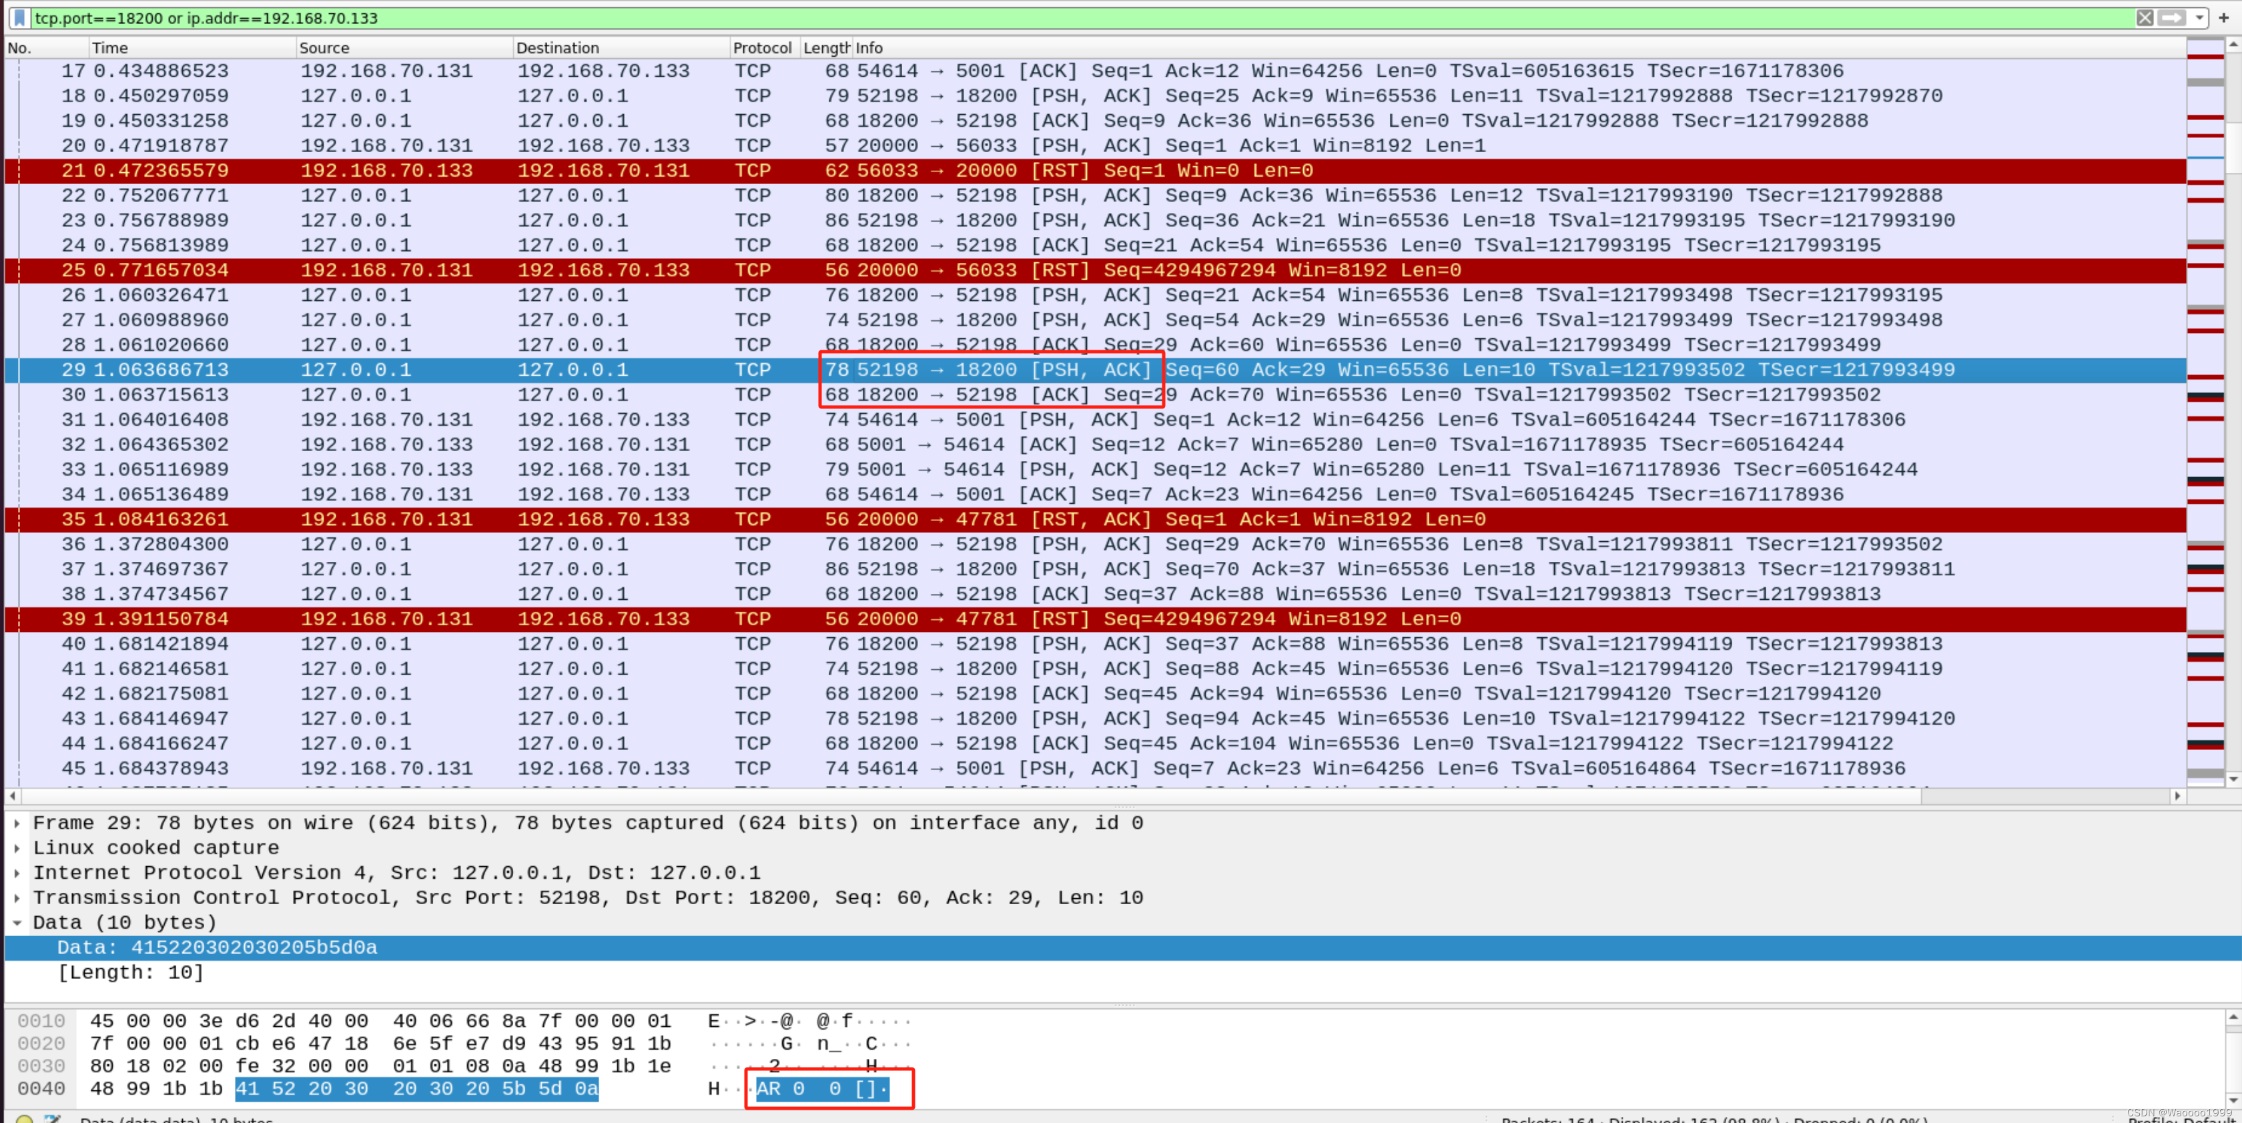Click ASCII text 'AR 0 0 []' in hex pane
Viewport: 2242px width, 1123px height.
[821, 1089]
